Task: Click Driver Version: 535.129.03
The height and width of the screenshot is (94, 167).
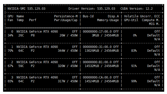Action: click(92, 9)
